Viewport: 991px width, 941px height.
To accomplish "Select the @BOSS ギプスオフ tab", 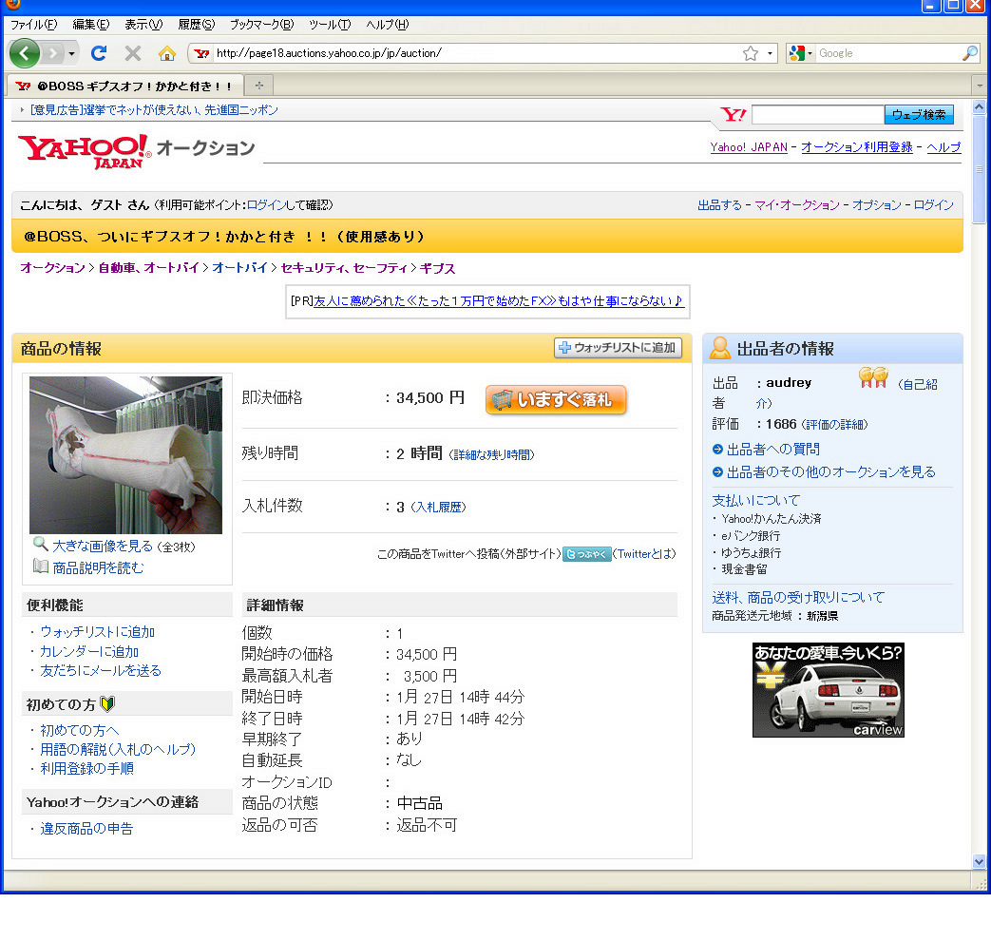I will click(x=124, y=86).
